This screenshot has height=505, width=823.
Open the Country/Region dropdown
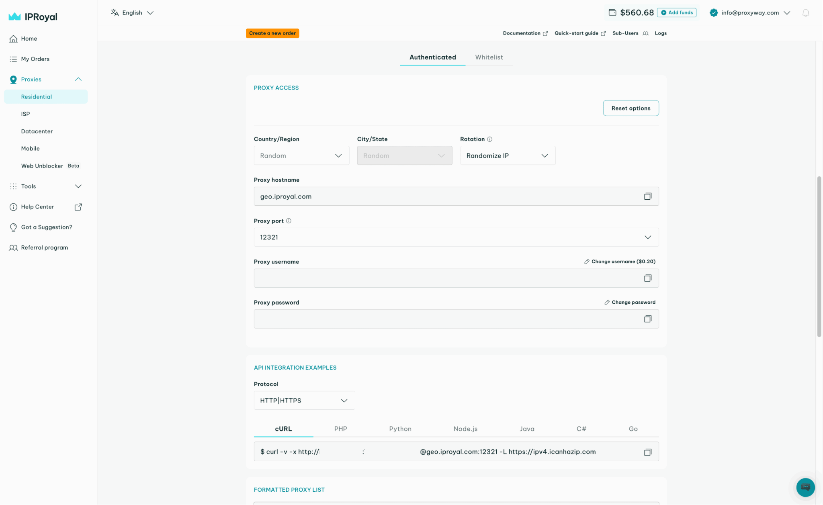(x=301, y=155)
